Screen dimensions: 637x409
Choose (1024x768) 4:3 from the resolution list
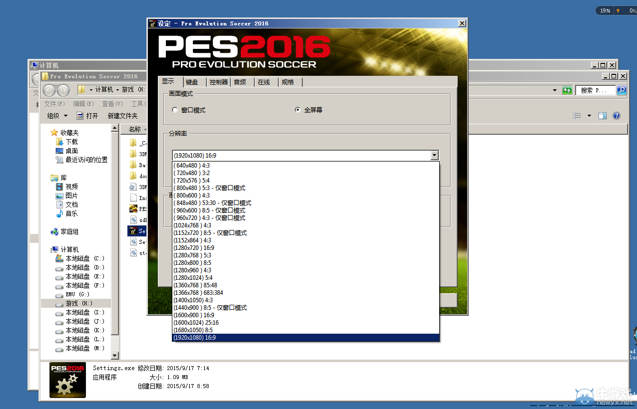click(305, 225)
